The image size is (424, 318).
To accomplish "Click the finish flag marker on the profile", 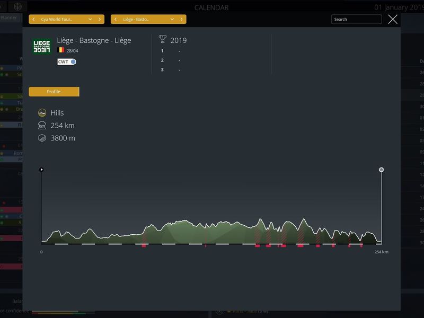I will pos(381,170).
